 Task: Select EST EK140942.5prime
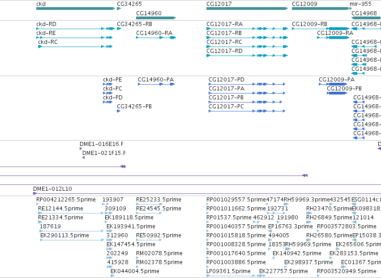[x=297, y=253]
